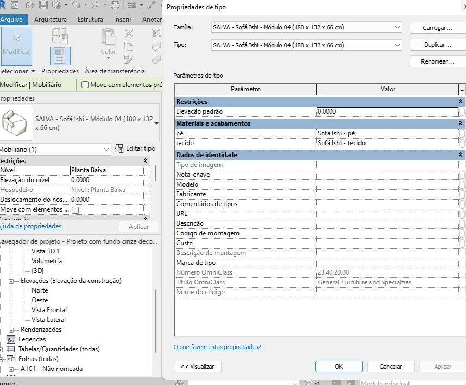Viewport: 466px width, 385px height.
Task: Open the Mobiliário (1) filter dropdown
Action: (106, 150)
